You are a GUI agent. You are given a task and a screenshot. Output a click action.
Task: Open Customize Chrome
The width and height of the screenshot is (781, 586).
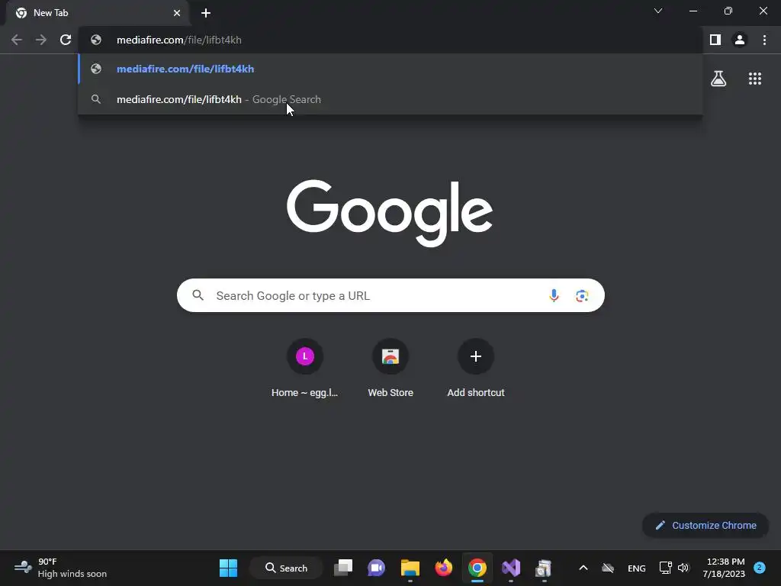click(x=705, y=525)
